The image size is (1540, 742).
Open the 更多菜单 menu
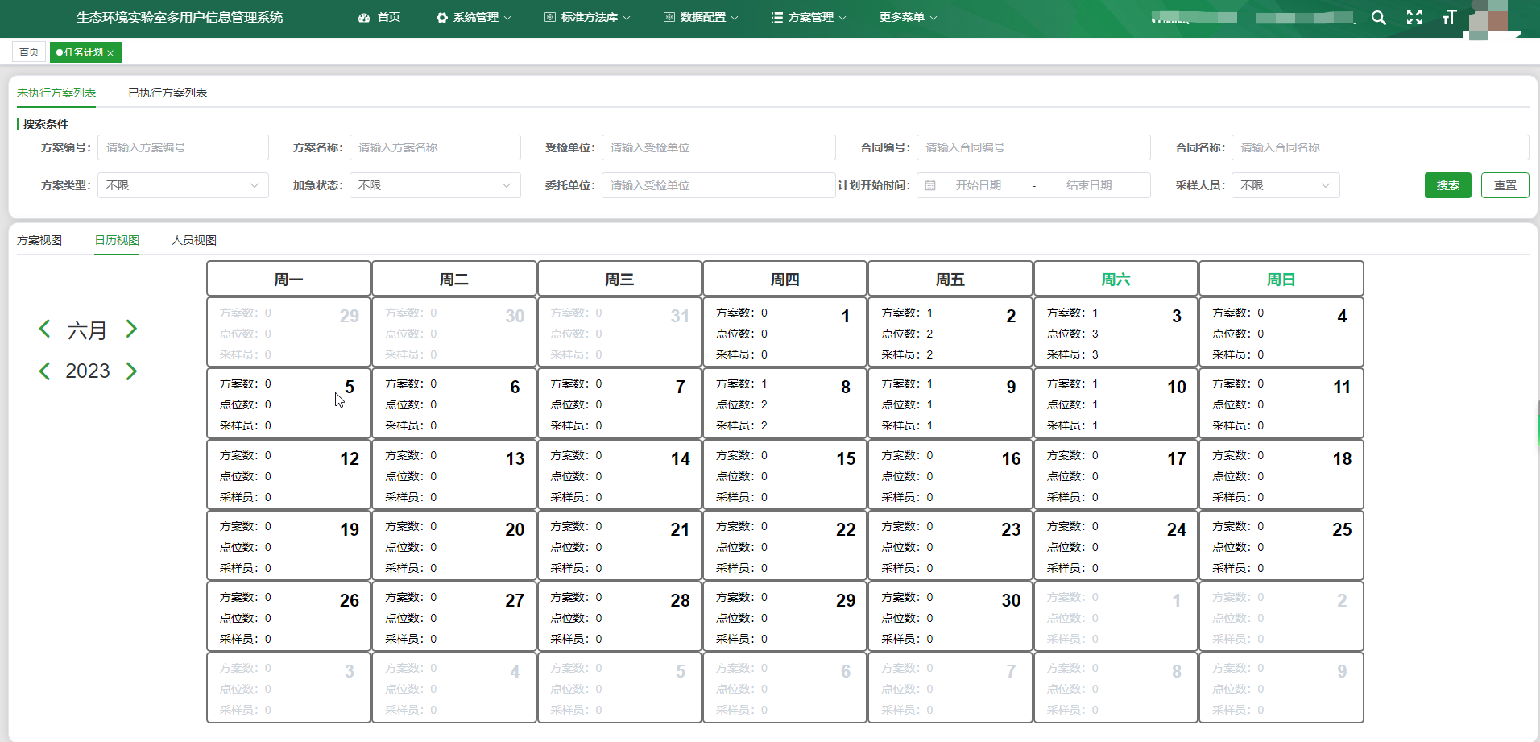coord(907,18)
